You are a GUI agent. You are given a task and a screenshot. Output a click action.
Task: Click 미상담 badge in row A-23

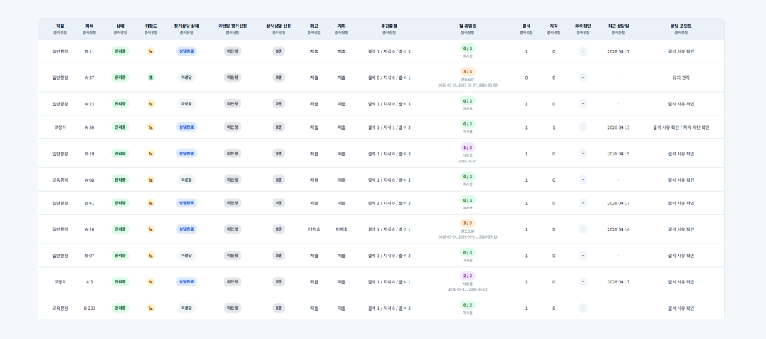tap(187, 103)
